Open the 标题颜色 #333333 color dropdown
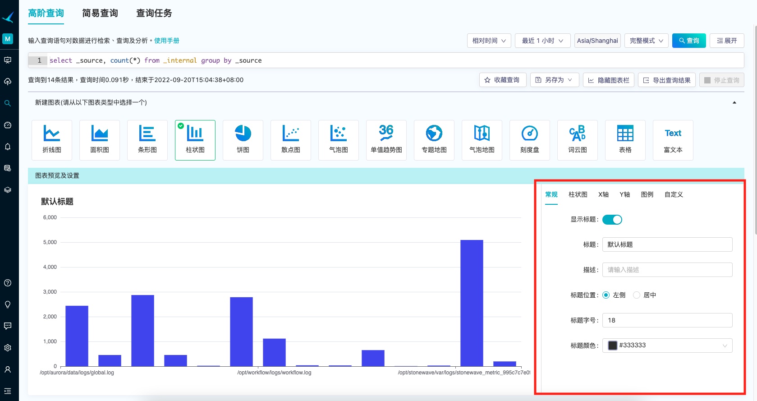The height and width of the screenshot is (401, 757). 667,346
